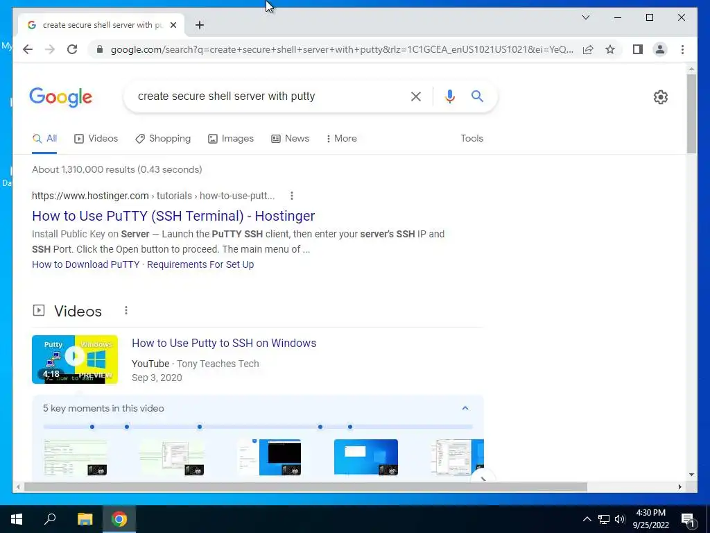Click the vertical page scrollbar

pos(691,113)
